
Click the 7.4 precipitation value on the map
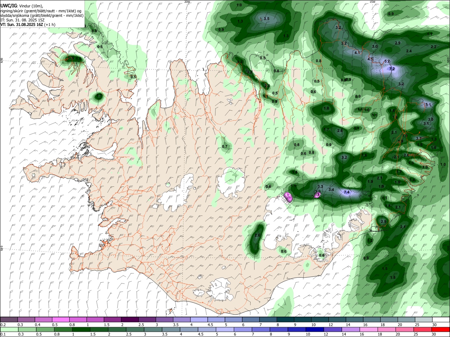coord(347,192)
